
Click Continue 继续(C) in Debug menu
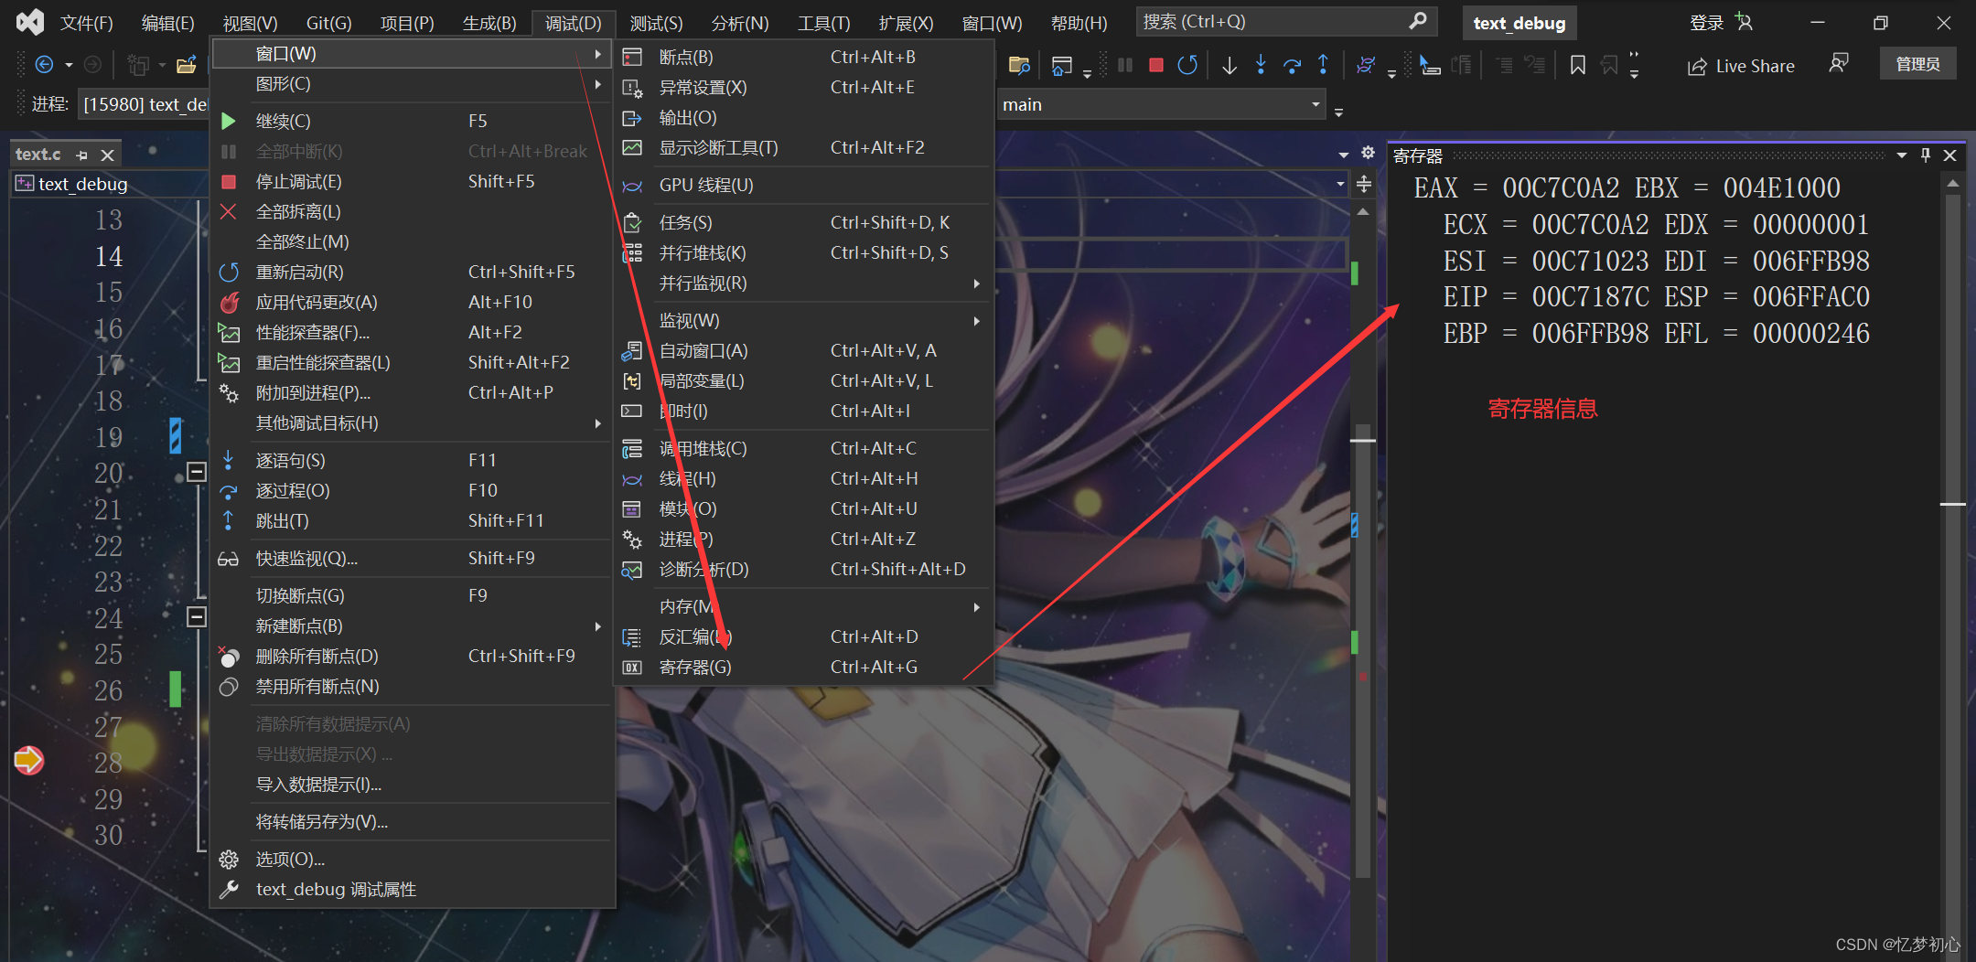[412, 121]
